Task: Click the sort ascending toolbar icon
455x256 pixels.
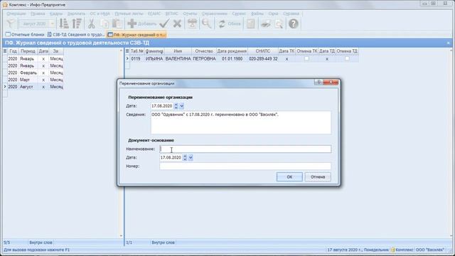Action: (x=64, y=23)
